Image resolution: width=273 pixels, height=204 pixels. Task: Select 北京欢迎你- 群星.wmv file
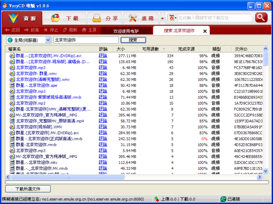tap(134, 74)
